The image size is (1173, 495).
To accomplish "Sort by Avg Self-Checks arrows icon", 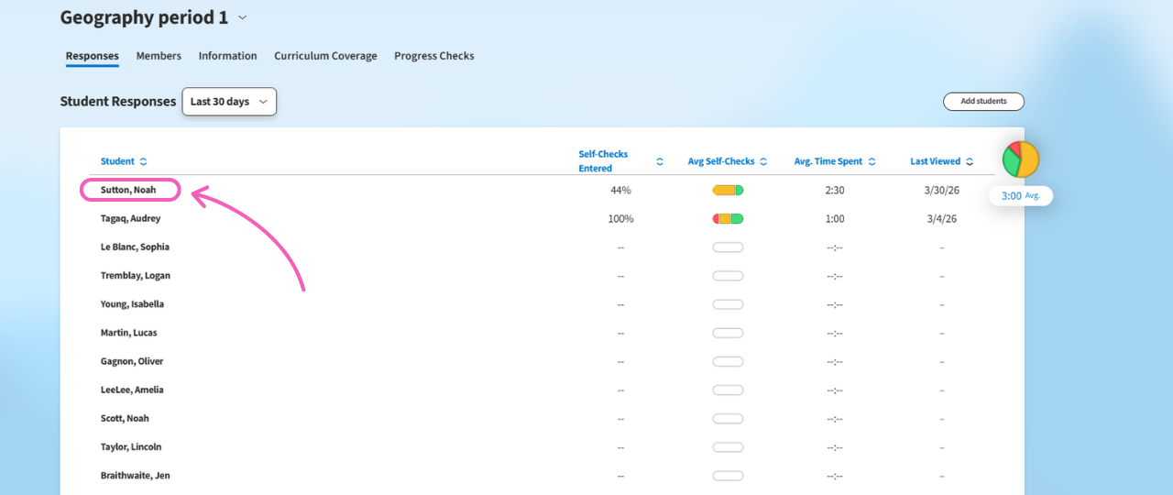I will [763, 161].
